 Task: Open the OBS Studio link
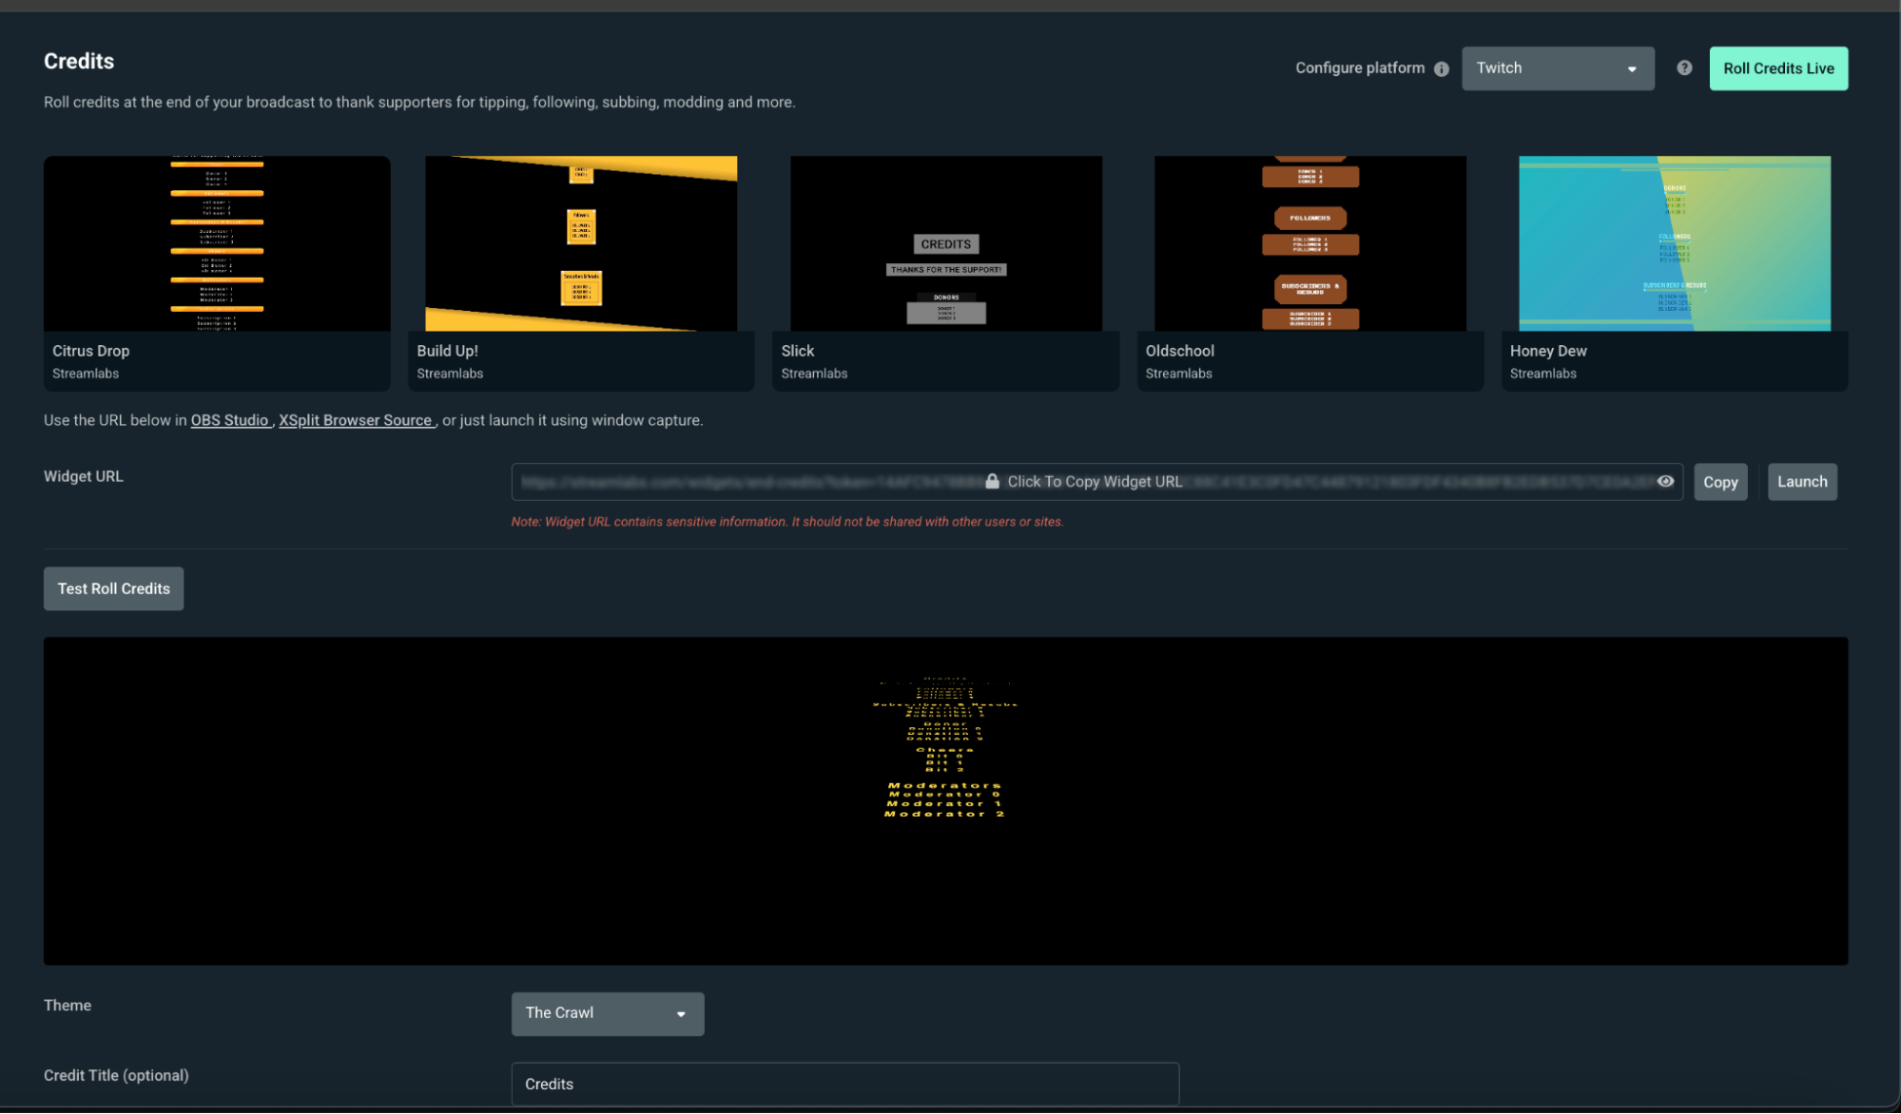click(x=230, y=419)
